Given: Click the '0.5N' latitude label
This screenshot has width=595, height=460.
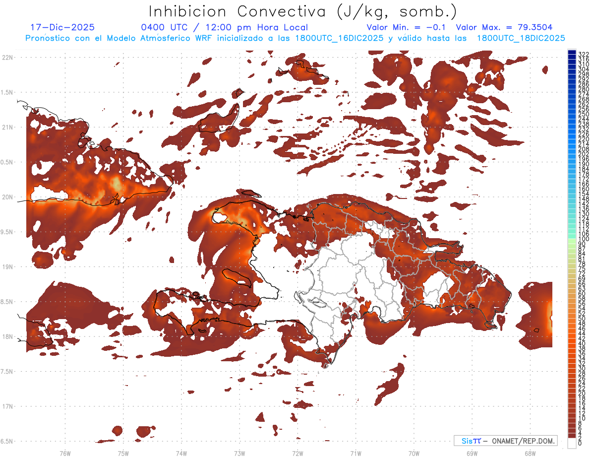Looking at the screenshot, I should click(x=7, y=162).
